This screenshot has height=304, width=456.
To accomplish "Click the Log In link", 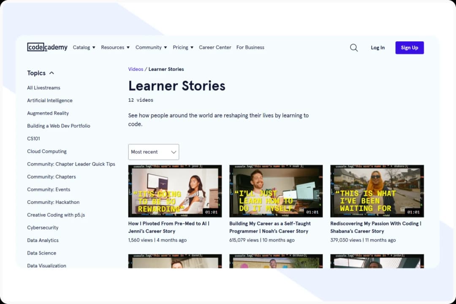I will (377, 48).
